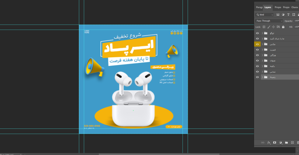Click the link layers icon

[x=263, y=143]
